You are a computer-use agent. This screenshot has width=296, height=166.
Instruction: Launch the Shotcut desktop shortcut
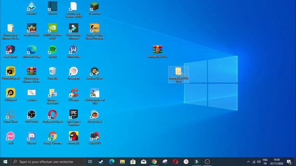53,8
